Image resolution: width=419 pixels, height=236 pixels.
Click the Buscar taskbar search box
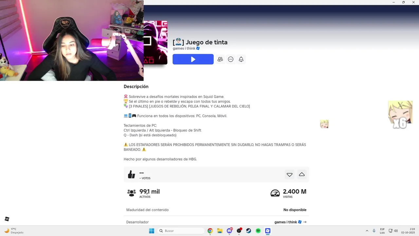tap(181, 231)
